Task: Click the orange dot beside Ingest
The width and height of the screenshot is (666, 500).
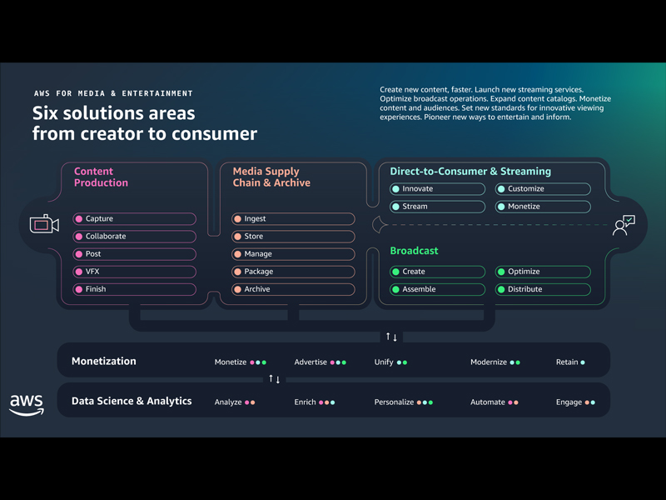Action: (x=237, y=219)
